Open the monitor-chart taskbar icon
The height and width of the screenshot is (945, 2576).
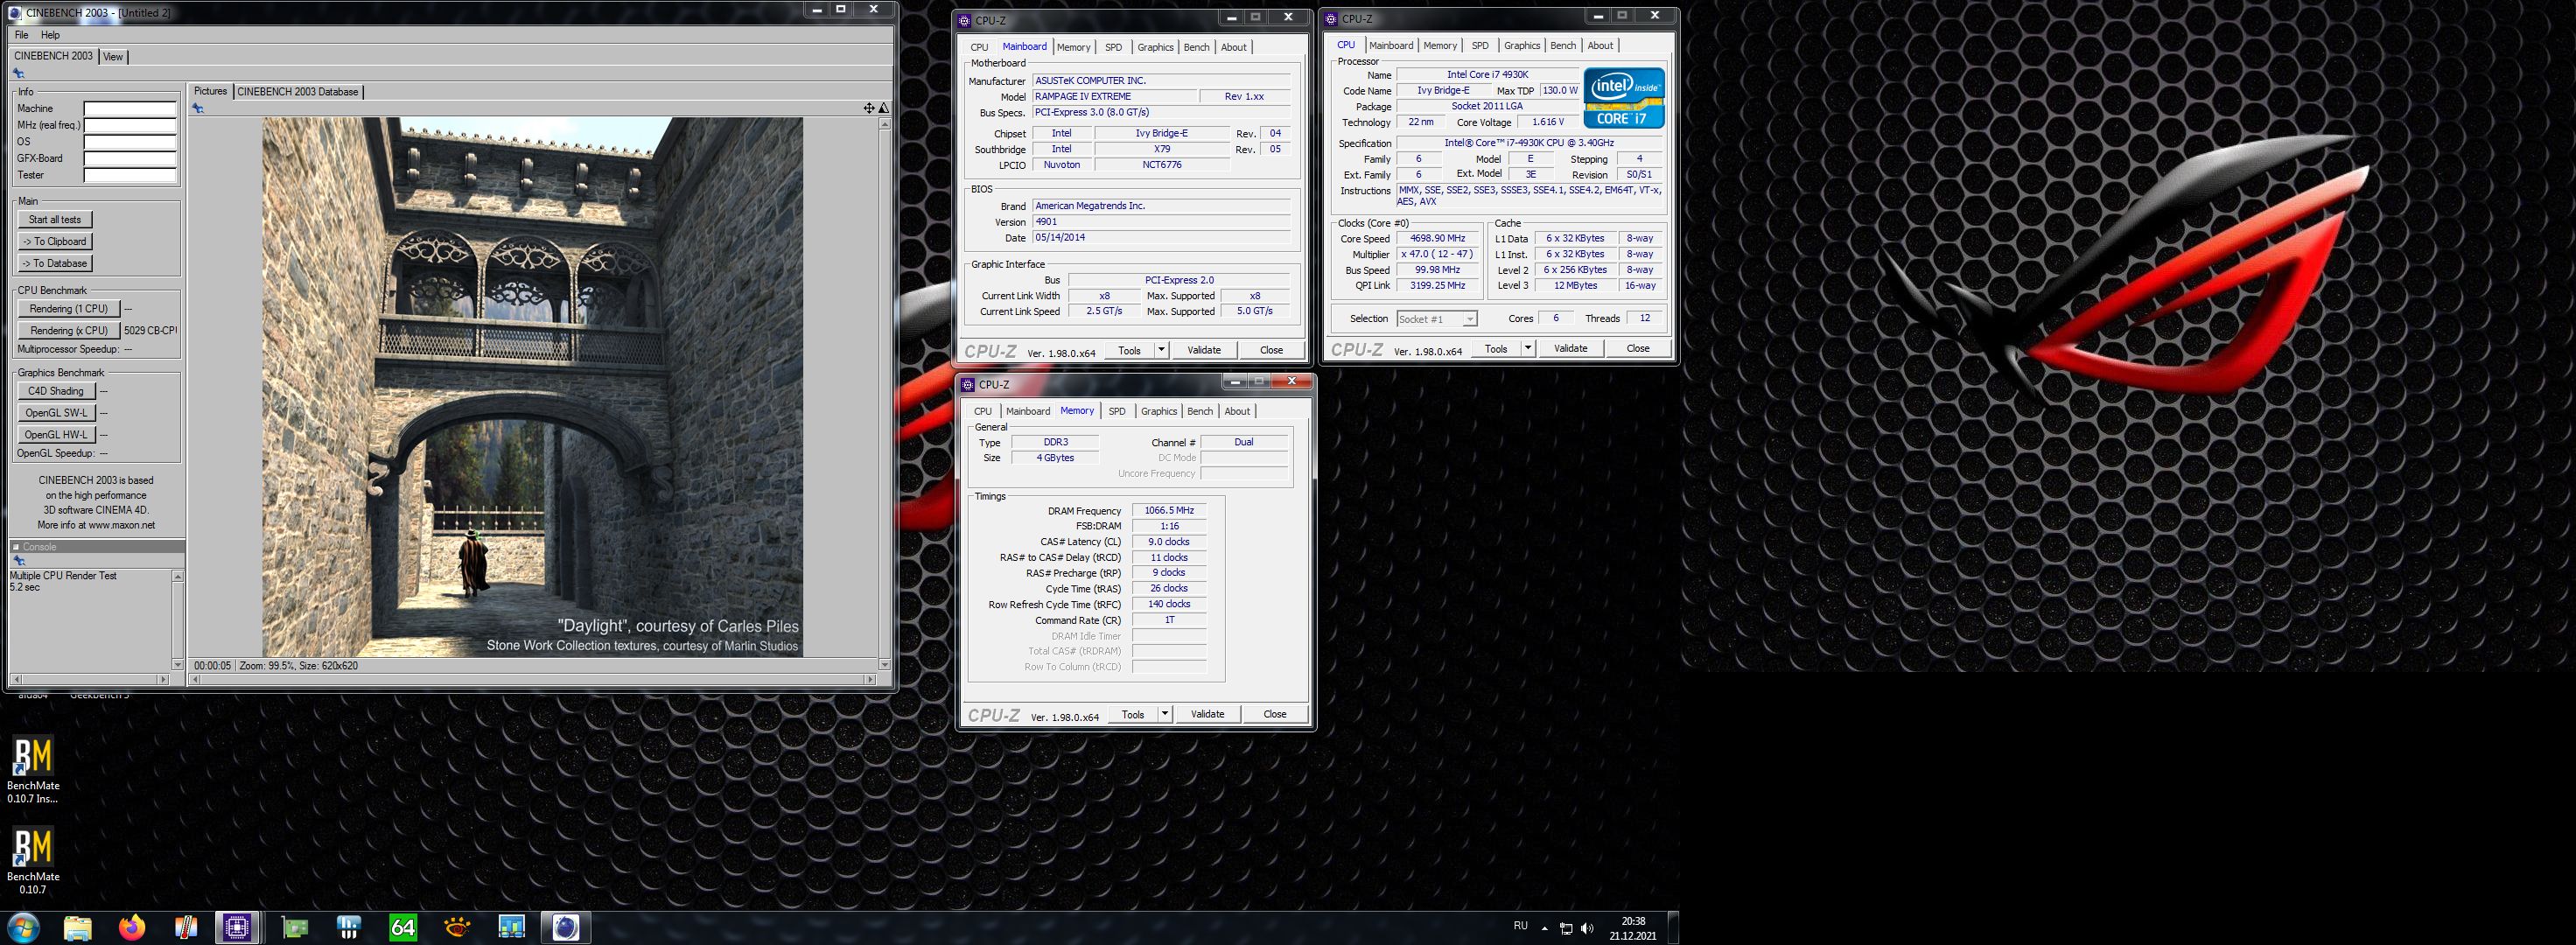511,927
